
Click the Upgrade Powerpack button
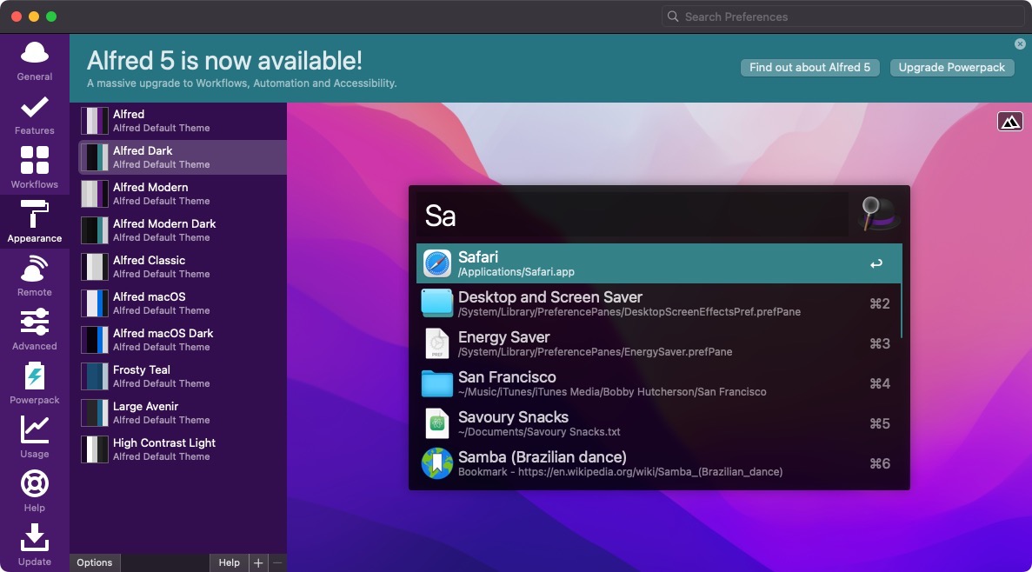952,68
